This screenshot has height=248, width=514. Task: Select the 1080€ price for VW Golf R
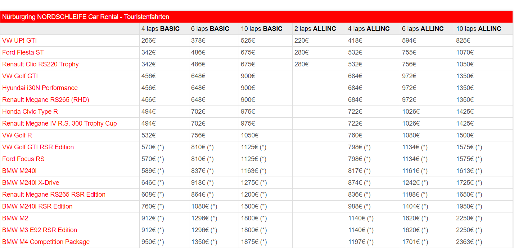[x=411, y=135]
